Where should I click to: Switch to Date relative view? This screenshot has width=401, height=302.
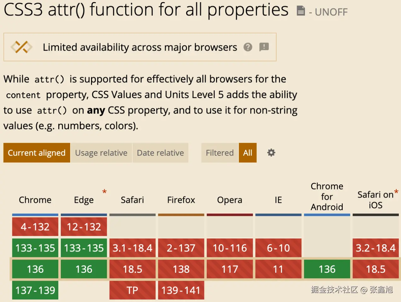click(x=160, y=153)
